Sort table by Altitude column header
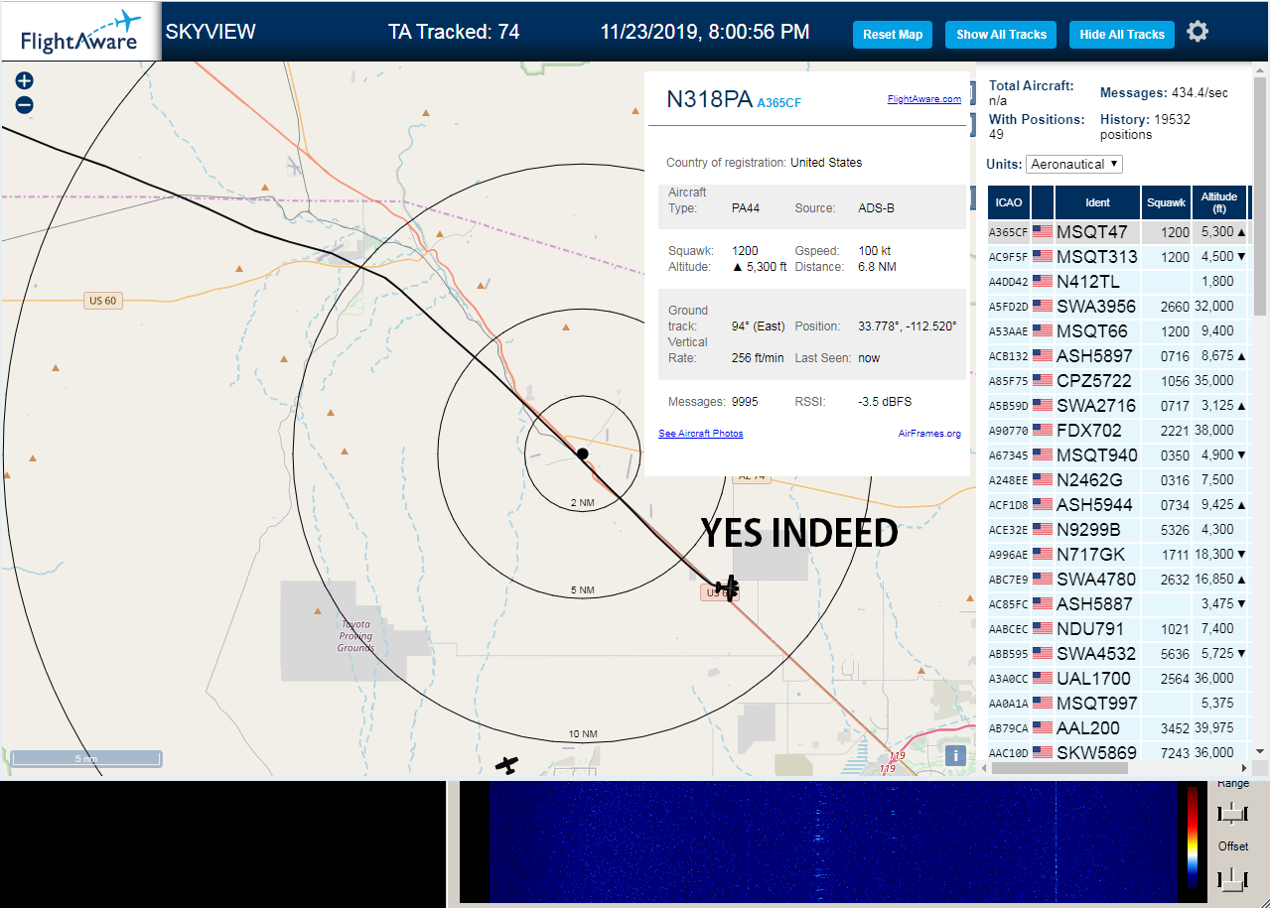 (1218, 202)
